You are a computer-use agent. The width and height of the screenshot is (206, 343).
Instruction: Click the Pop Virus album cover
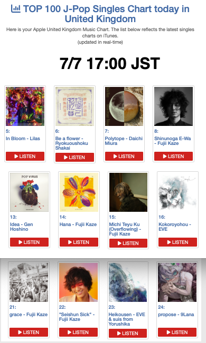(x=29, y=192)
